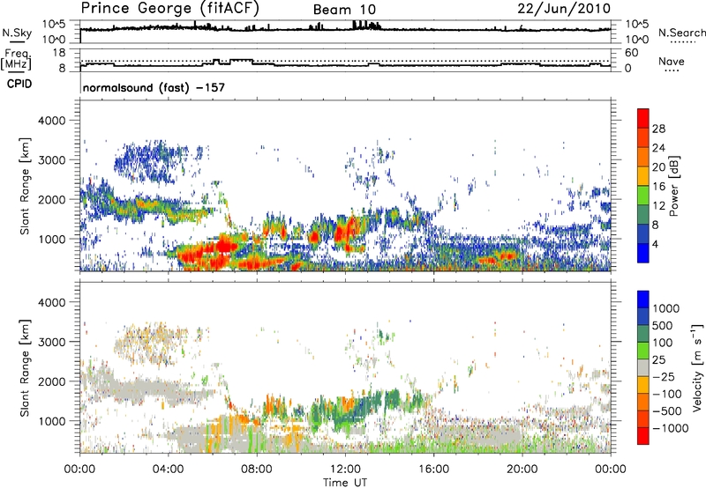Viewport: 706px width, 488px height.
Task: Click the '-25' tick on Velocity colorbar
Action: point(664,377)
